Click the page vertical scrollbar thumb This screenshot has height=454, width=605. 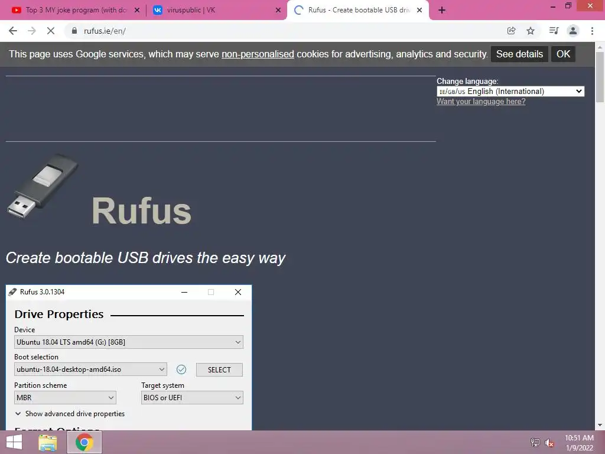tap(600, 77)
